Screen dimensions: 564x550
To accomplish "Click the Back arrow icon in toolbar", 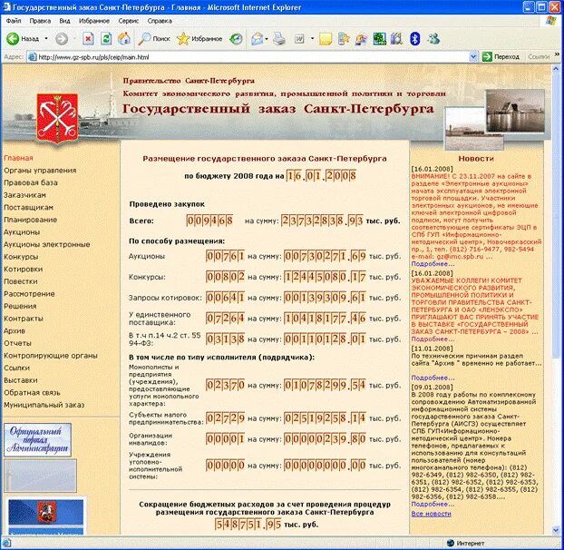I will tap(13, 38).
